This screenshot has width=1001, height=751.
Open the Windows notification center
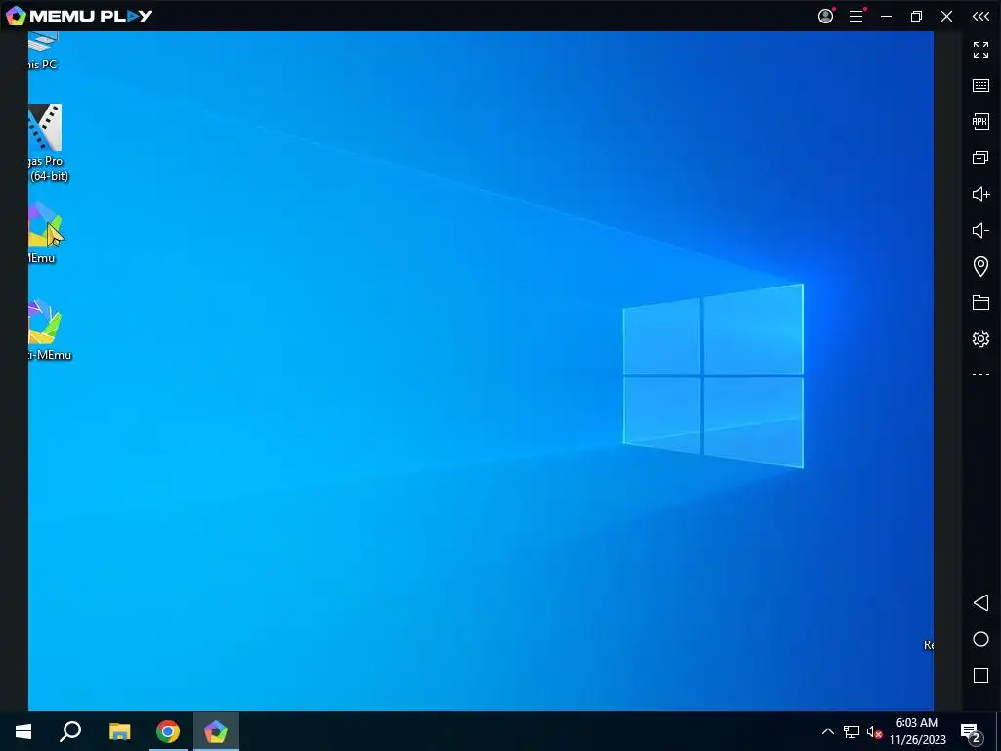[x=971, y=731]
